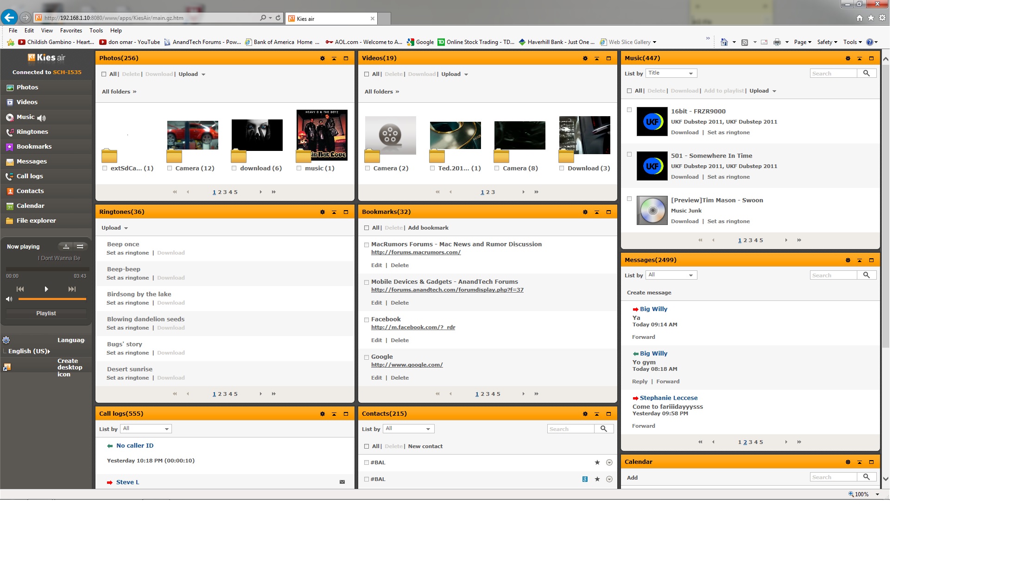
Task: Maximize the Bookmarks panel icon
Action: click(x=608, y=212)
